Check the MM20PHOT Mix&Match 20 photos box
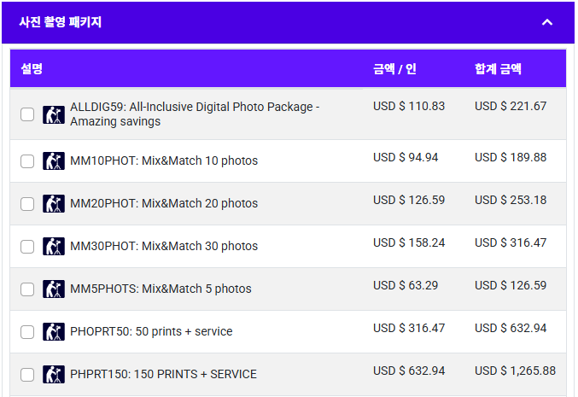The image size is (578, 397). click(x=27, y=204)
